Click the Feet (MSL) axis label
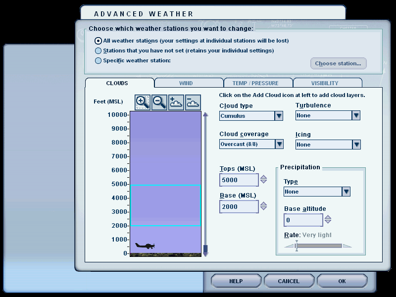 coord(108,101)
